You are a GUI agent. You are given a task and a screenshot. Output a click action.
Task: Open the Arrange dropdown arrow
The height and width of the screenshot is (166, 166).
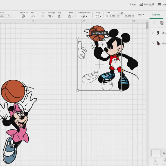(x=53, y=16)
